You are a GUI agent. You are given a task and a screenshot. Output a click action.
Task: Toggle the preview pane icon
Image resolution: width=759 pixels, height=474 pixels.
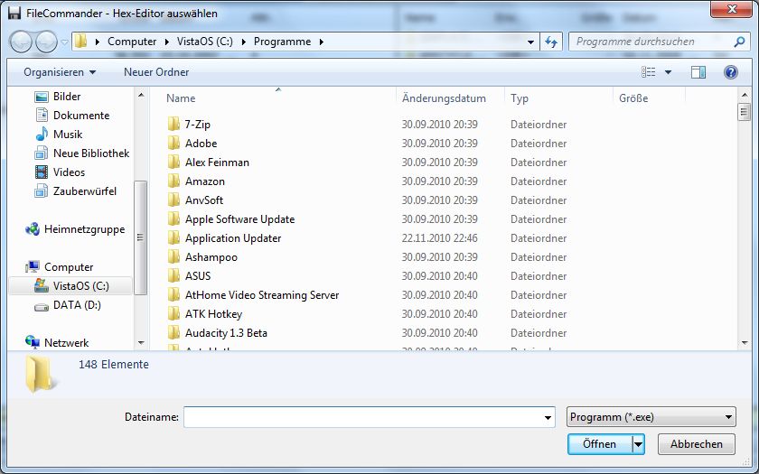pos(698,72)
